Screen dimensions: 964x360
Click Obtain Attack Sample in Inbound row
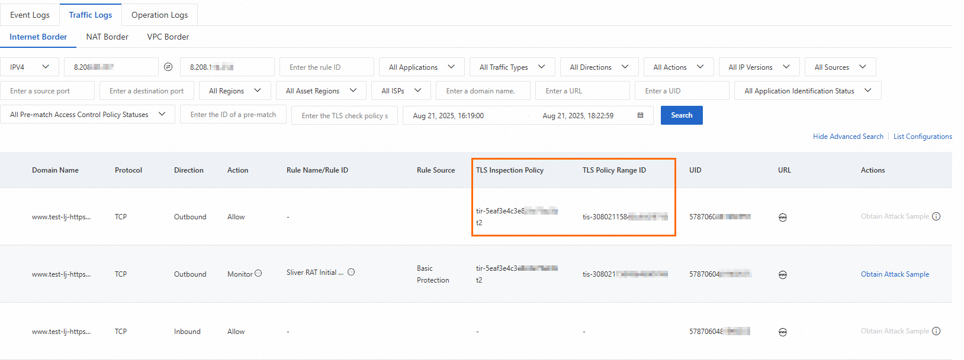895,331
